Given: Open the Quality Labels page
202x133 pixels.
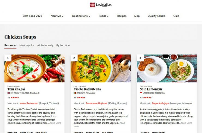Looking at the screenshot, I should 156,16.
